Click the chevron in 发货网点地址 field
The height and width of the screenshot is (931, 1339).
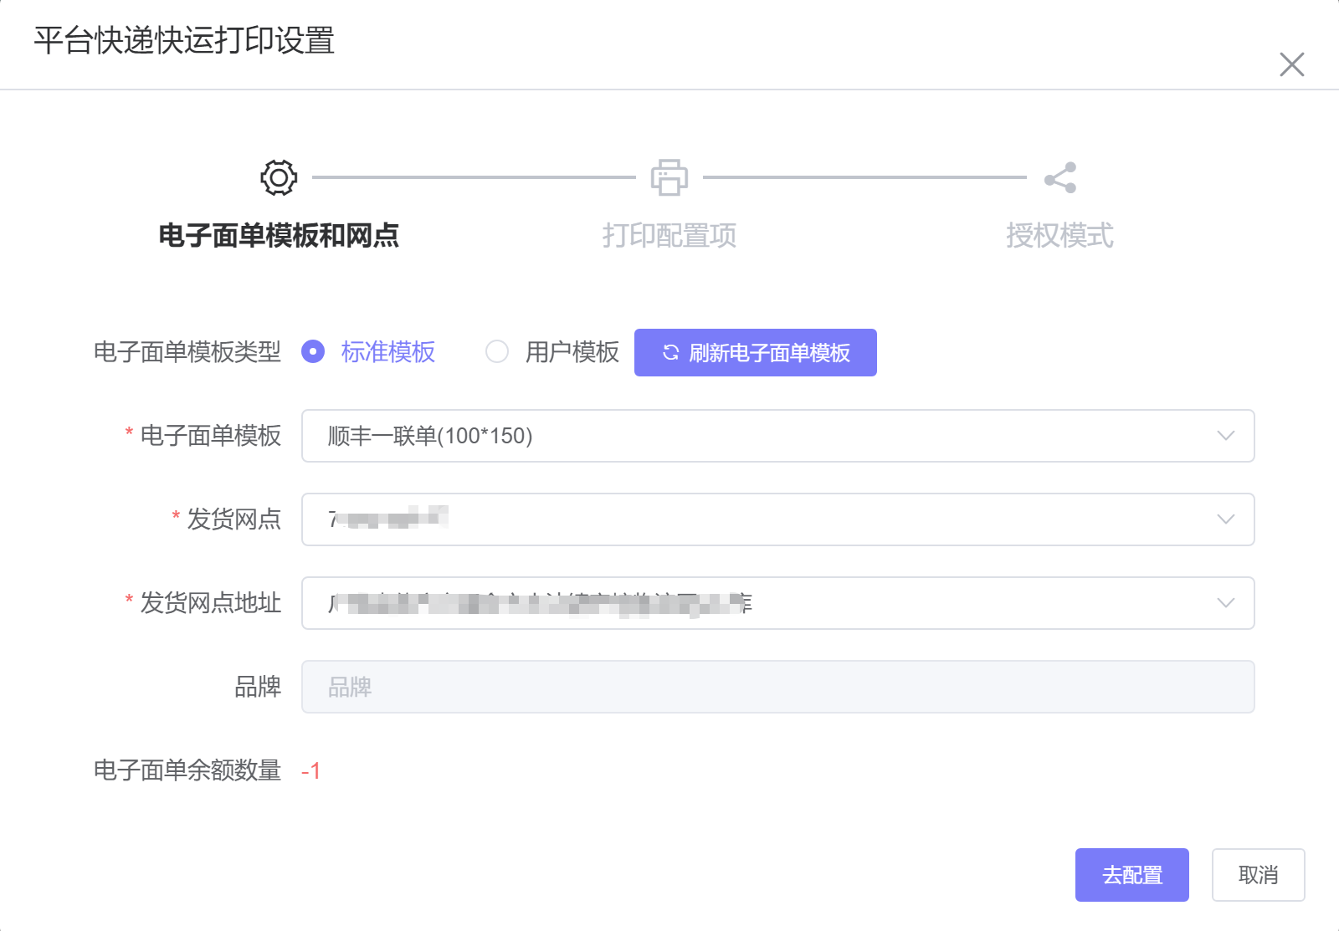(1225, 603)
